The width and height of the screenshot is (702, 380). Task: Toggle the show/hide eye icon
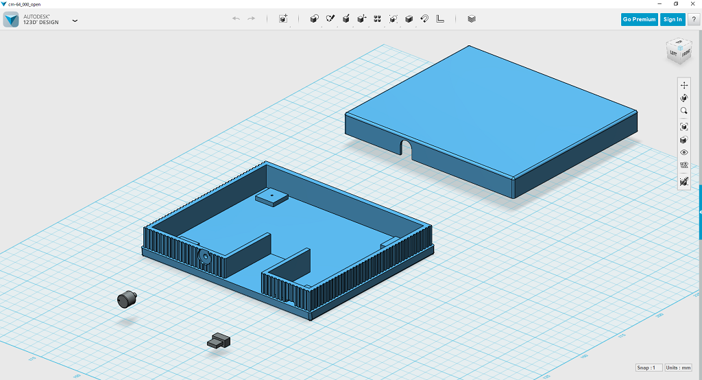[x=683, y=152]
